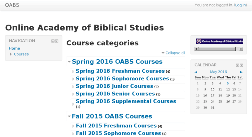The image size is (252, 137).
Task: Open Spring 2016 Sophomore Courses link
Action: [x=122, y=79]
